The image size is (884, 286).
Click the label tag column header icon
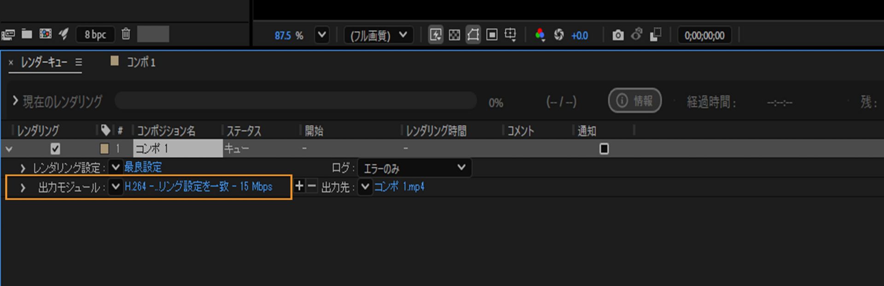click(105, 131)
